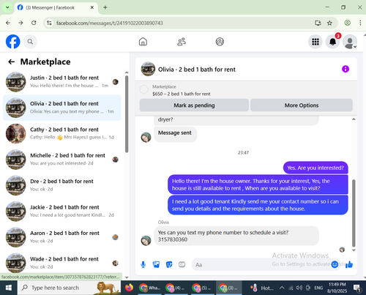Click the Facebook logo

coord(13,42)
